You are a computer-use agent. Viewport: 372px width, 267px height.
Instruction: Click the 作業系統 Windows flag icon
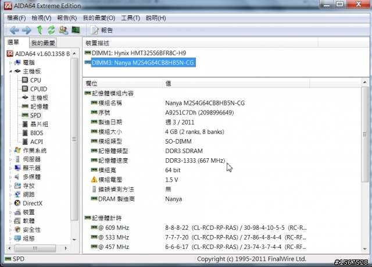17,150
